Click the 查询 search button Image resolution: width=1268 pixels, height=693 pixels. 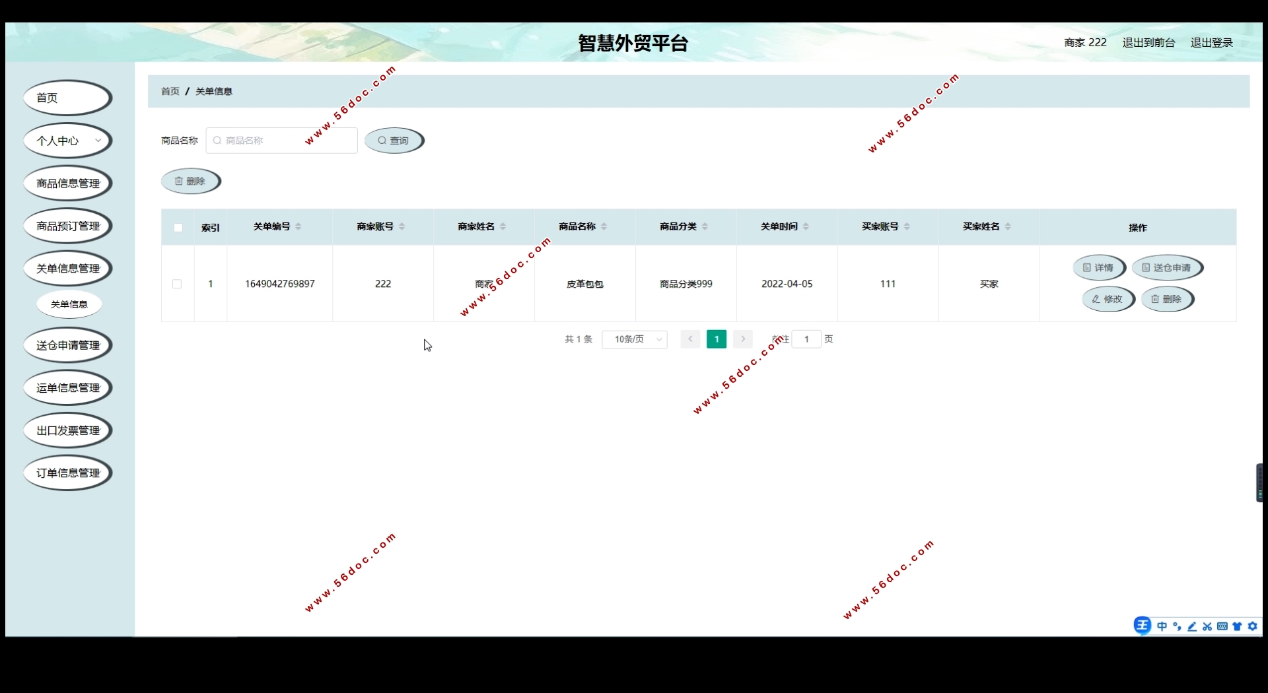tap(394, 141)
